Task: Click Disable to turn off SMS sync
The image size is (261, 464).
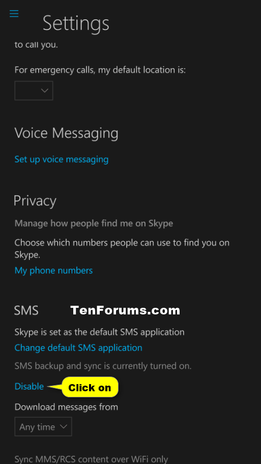Action: [x=29, y=386]
